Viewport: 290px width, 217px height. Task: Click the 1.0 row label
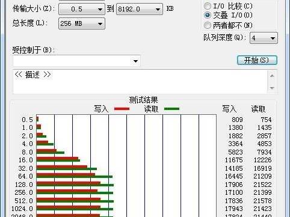click(x=27, y=127)
